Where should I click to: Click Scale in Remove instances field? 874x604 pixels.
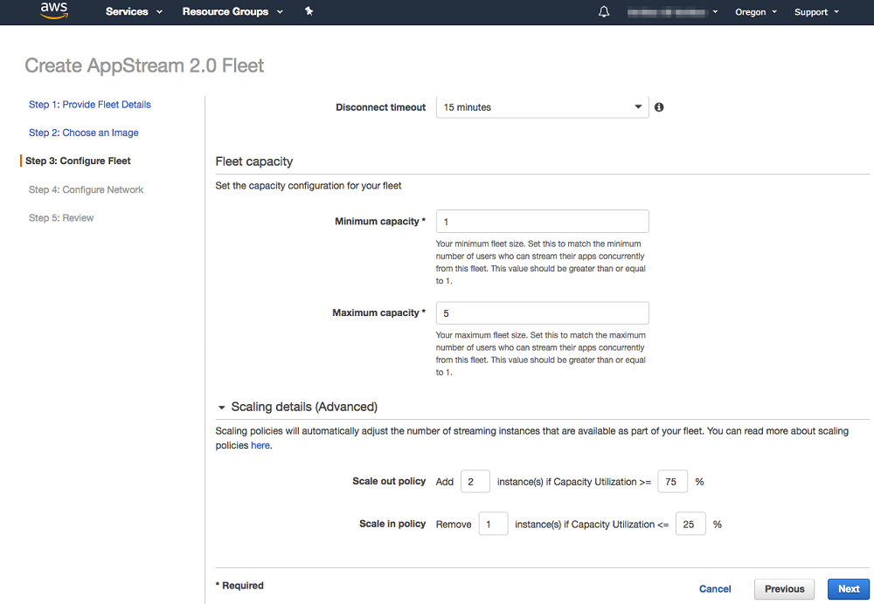click(493, 524)
